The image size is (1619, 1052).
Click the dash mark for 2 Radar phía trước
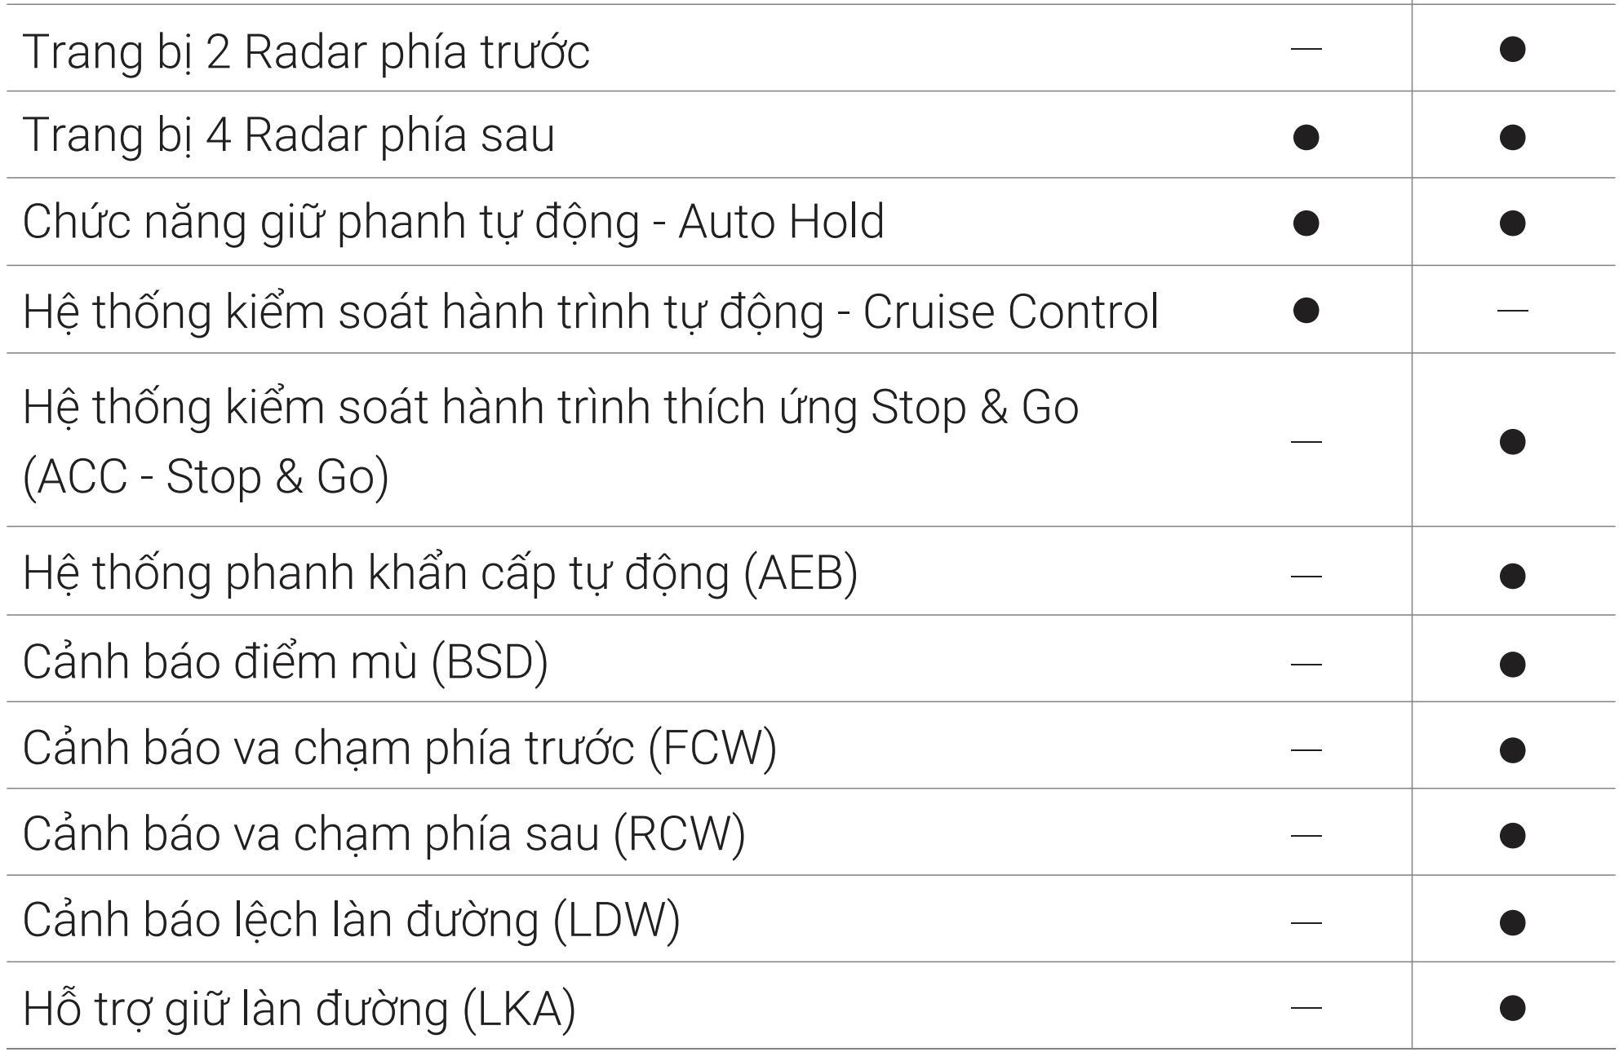click(x=1306, y=50)
